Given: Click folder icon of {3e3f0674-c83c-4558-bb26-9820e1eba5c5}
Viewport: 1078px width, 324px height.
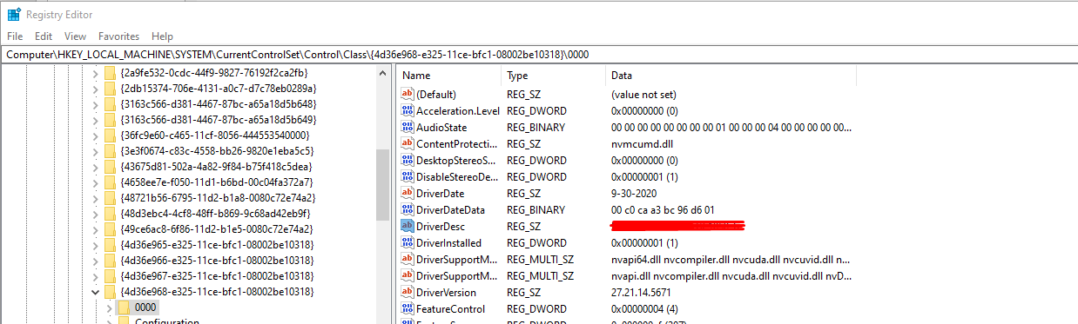Looking at the screenshot, I should [x=110, y=150].
